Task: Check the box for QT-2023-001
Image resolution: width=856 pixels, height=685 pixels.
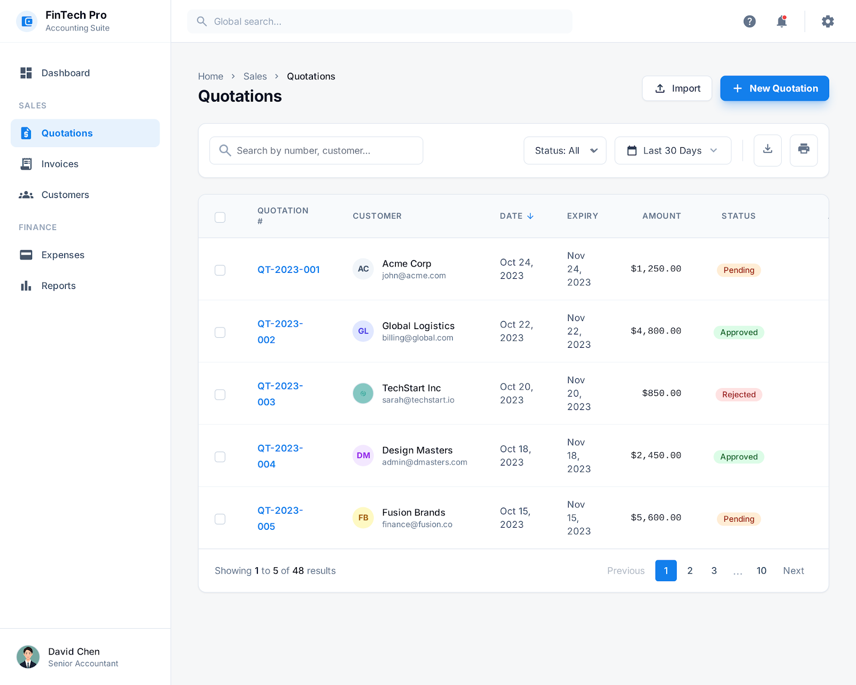Action: [220, 270]
